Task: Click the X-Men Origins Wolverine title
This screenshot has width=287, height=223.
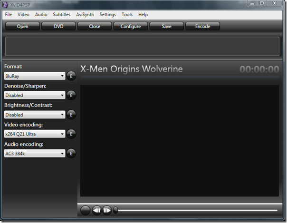Action: click(132, 69)
